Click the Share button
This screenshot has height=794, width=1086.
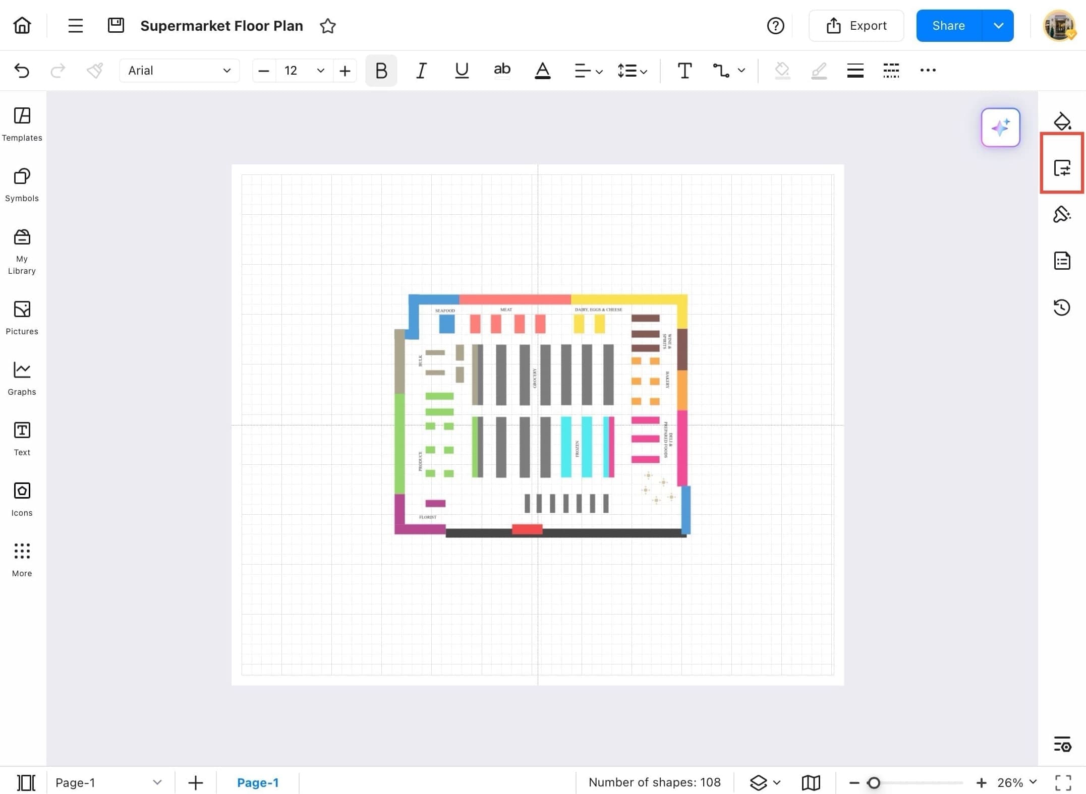(948, 26)
